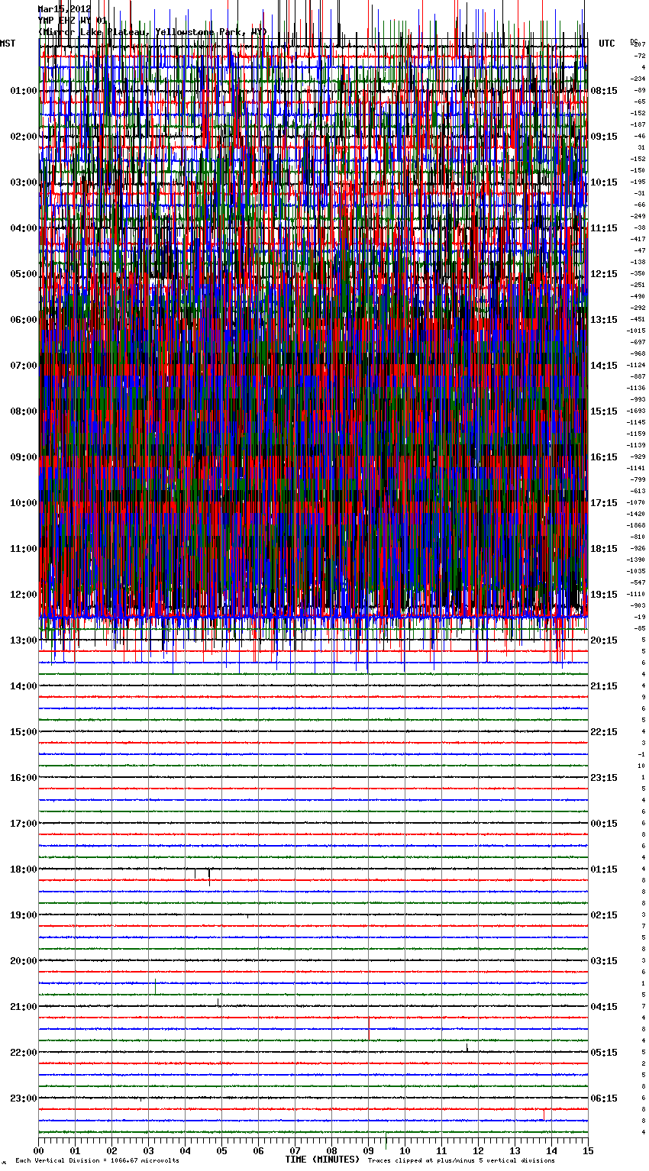This screenshot has height=1171, width=649.
Task: Select the '07:00' MST time label
Action: (x=23, y=366)
